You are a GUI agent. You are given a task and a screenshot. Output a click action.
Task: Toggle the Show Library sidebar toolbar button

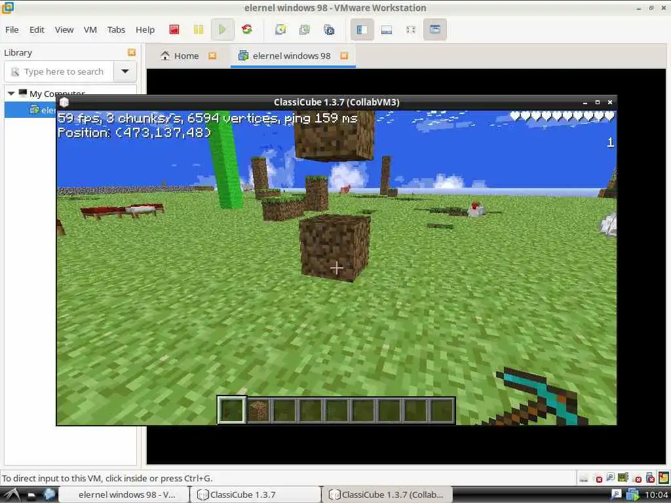[362, 29]
